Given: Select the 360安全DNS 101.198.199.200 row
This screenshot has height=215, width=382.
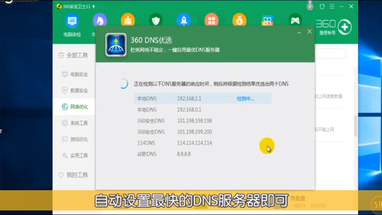Looking at the screenshot, I should point(203,132).
